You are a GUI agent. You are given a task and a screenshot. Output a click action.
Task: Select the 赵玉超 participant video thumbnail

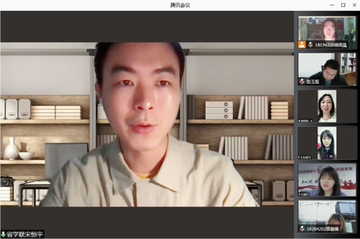(327, 69)
